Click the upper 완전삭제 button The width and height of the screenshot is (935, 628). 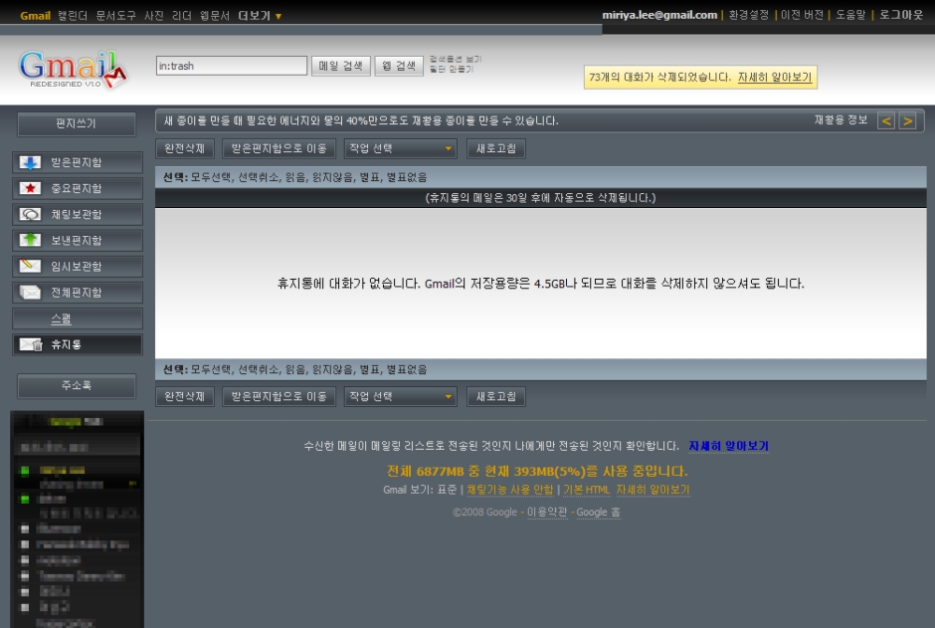click(x=185, y=148)
